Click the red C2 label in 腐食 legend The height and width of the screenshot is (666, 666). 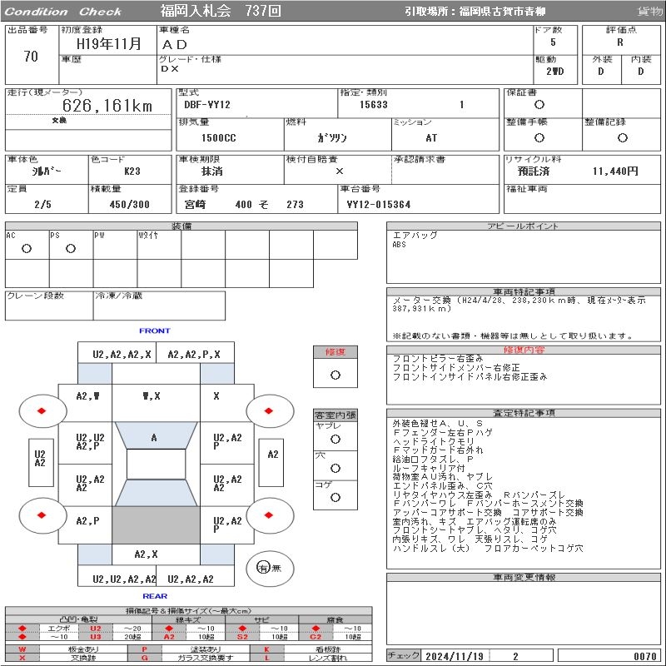pyautogui.click(x=316, y=636)
